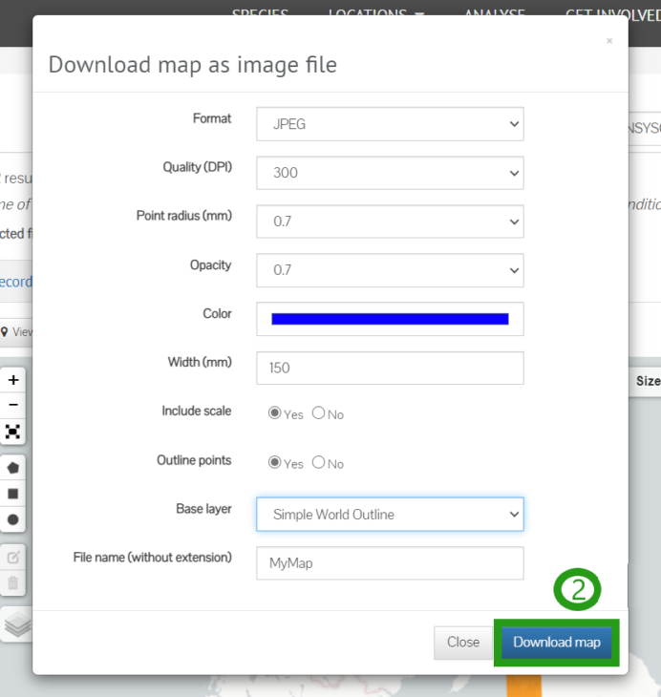Click the File name input field
661x697 pixels.
(390, 563)
